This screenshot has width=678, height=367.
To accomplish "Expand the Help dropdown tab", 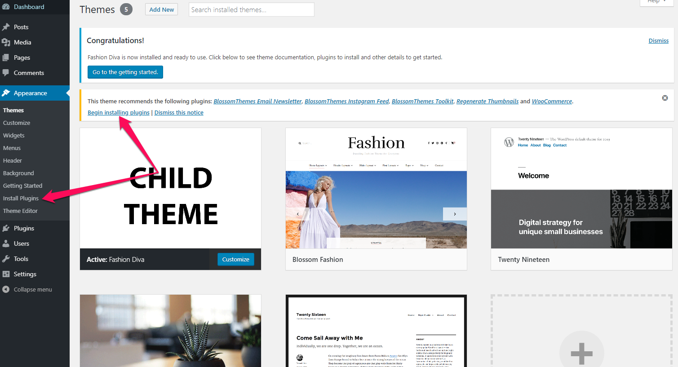I will coord(656,2).
